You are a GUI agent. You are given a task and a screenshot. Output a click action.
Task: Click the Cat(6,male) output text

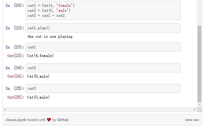[x=38, y=76]
